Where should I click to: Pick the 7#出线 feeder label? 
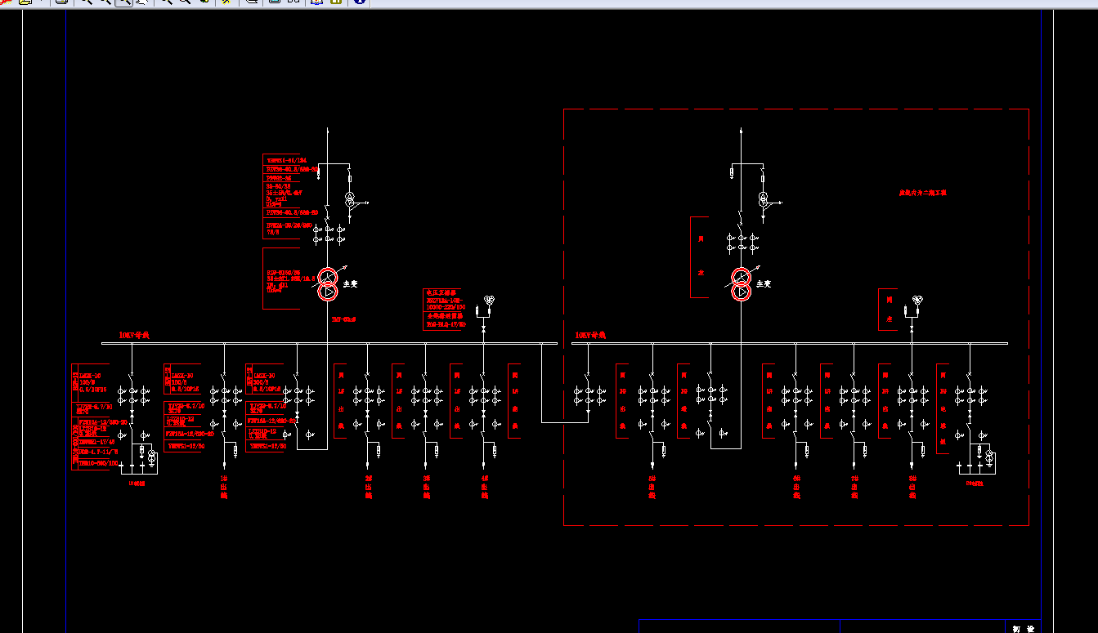(854, 486)
